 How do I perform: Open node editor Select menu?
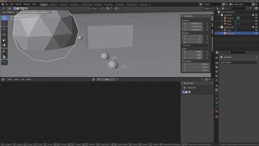pyautogui.click(x=16, y=79)
